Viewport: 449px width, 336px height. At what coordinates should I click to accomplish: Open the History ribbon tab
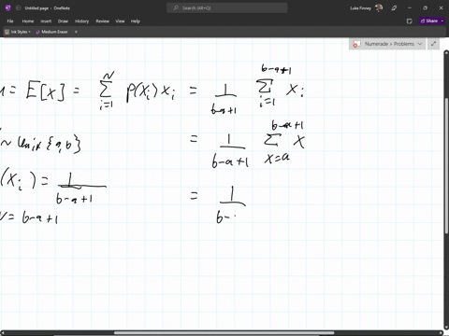(82, 21)
